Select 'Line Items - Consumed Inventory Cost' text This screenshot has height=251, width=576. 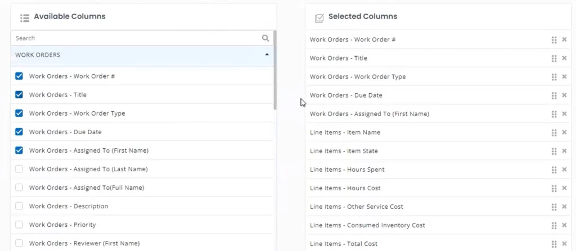tap(367, 225)
